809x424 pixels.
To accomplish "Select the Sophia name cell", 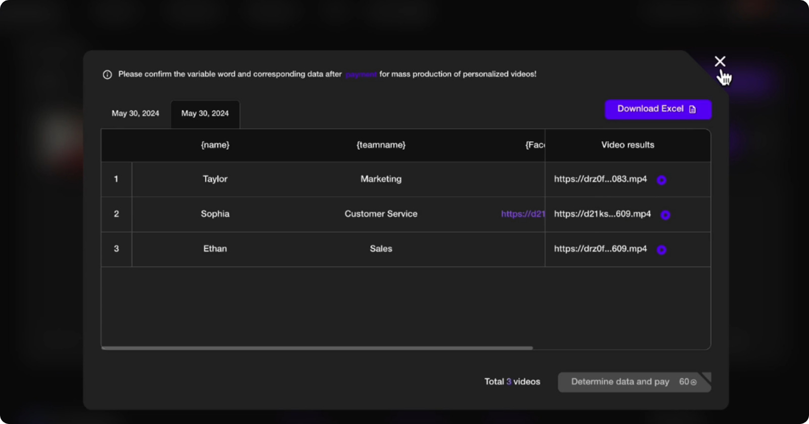I will click(x=215, y=214).
